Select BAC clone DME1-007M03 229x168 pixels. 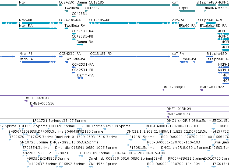[x=127, y=101]
